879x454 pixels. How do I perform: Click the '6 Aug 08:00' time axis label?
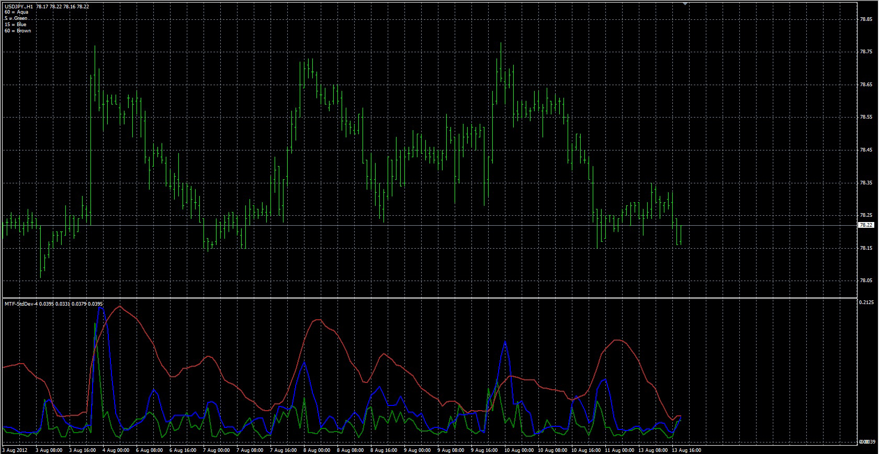click(x=150, y=450)
